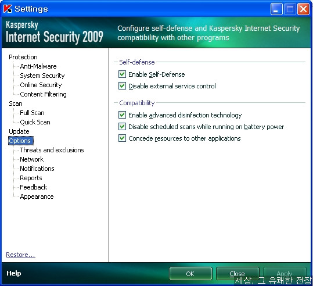Image resolution: width=313 pixels, height=286 pixels.
Task: Maximize the Settings window
Action: pos(290,9)
